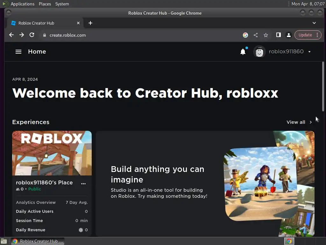Image resolution: width=326 pixels, height=245 pixels.
Task: Click the Roblox Creator Hub taskbar button
Action: [38, 241]
